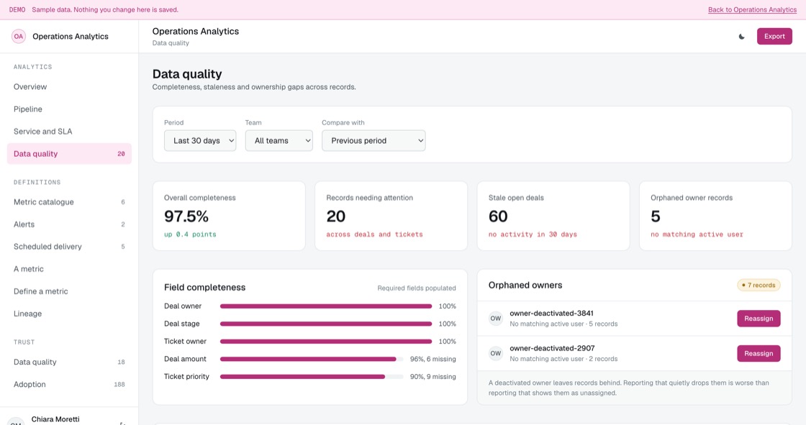Open Lineage in the sidebar
The width and height of the screenshot is (806, 425).
point(69,314)
